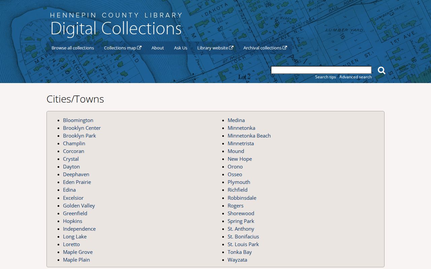The image size is (431, 269).
Task: Open Archival collections in navigation
Action: point(265,48)
